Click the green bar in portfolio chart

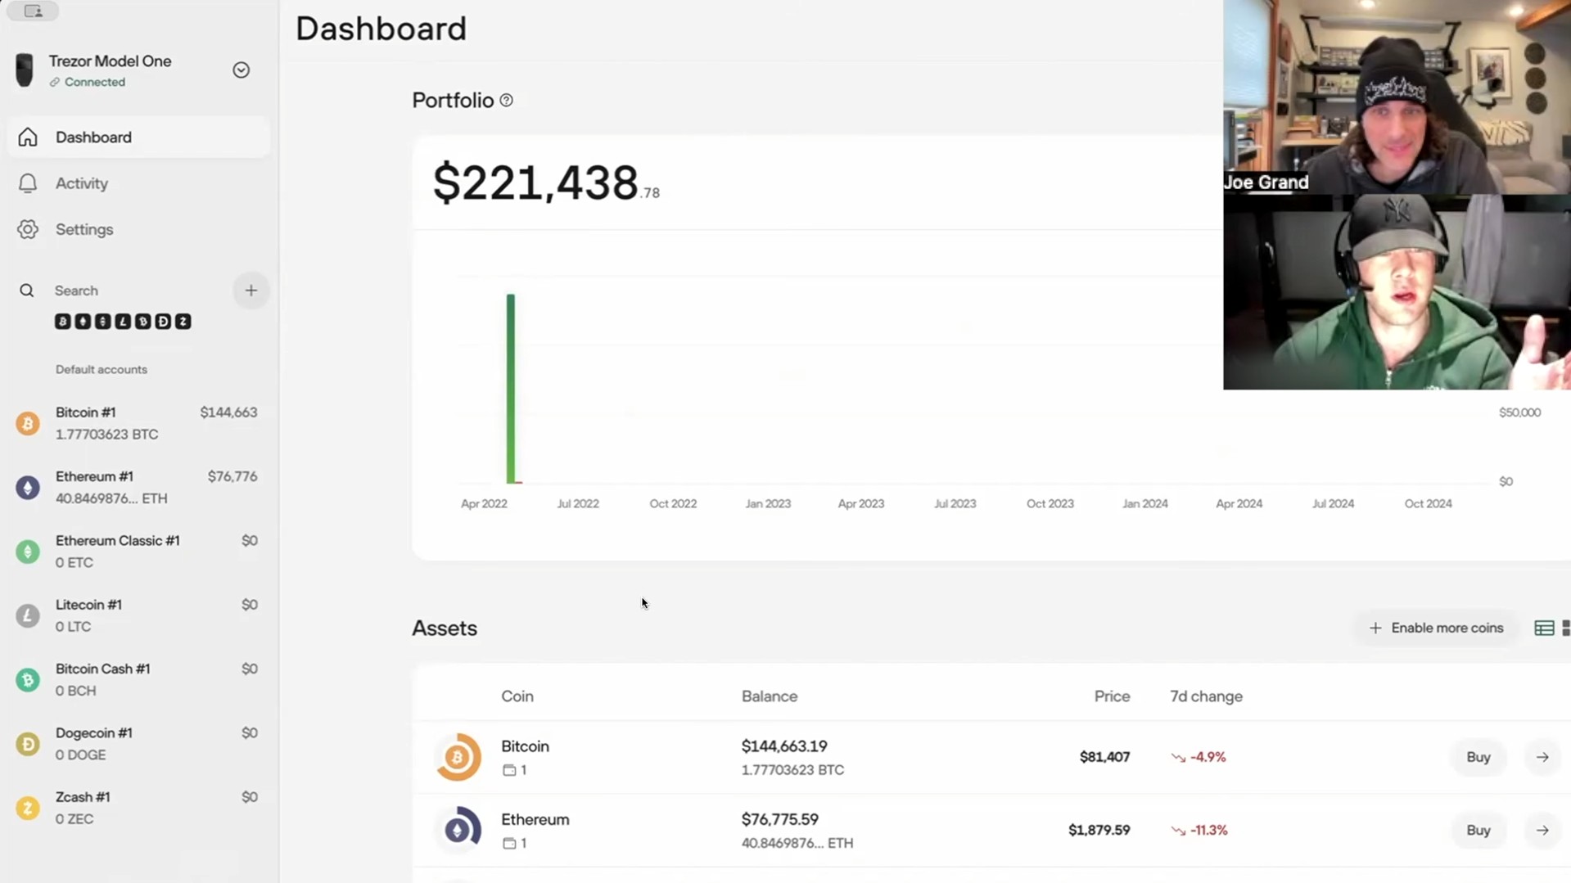511,389
